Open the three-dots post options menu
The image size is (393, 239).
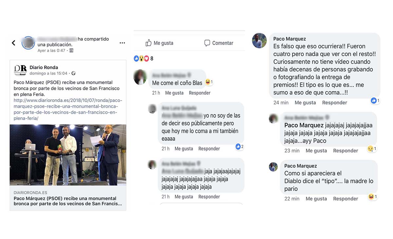122,43
